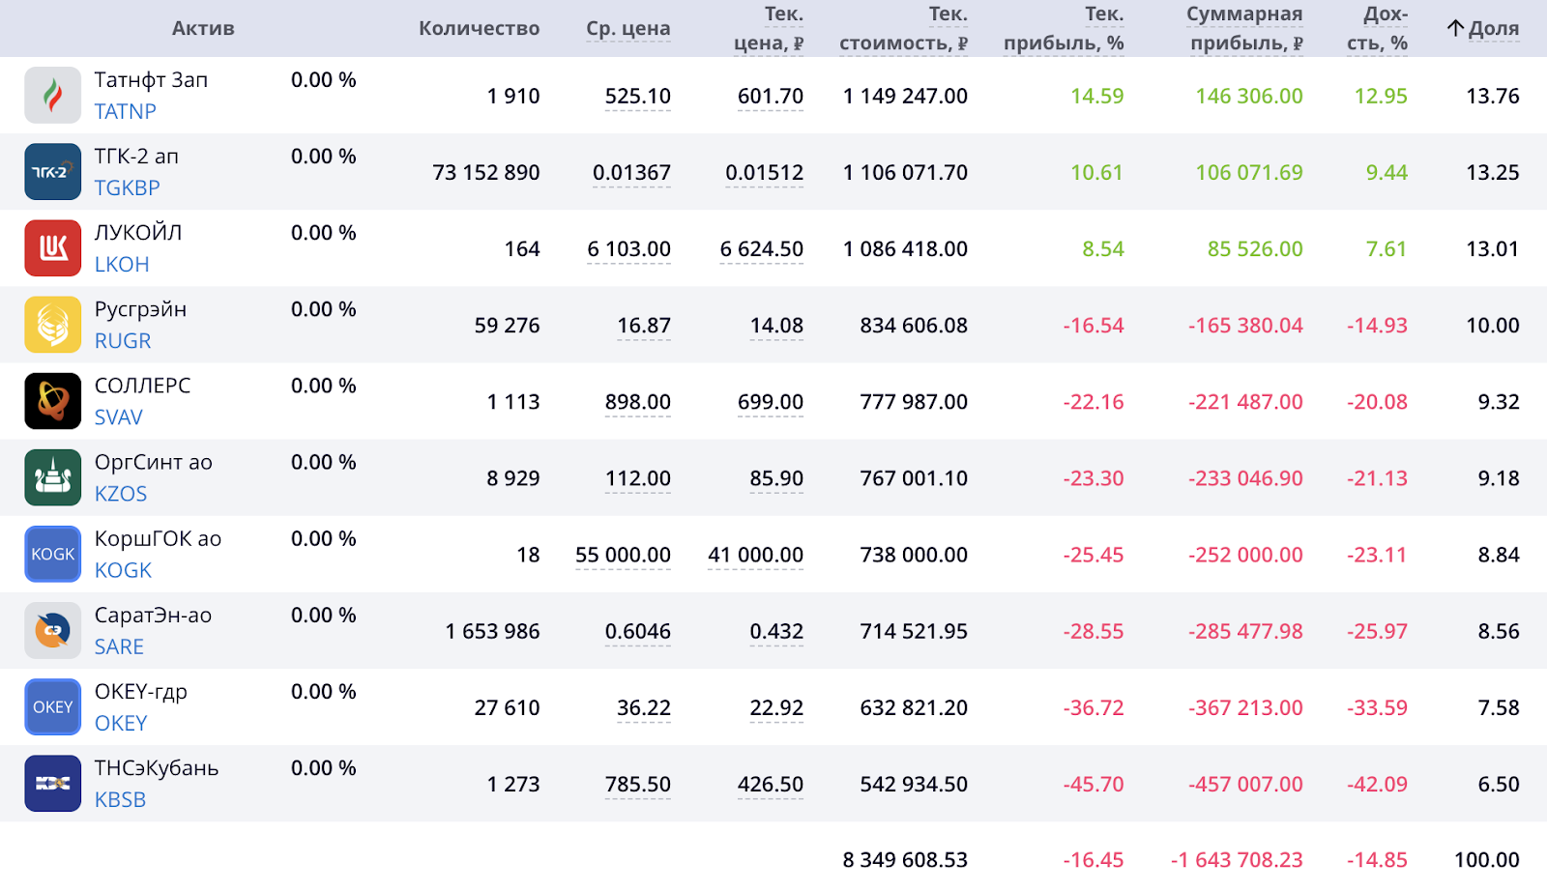Open the SVAV ticker link

[118, 417]
